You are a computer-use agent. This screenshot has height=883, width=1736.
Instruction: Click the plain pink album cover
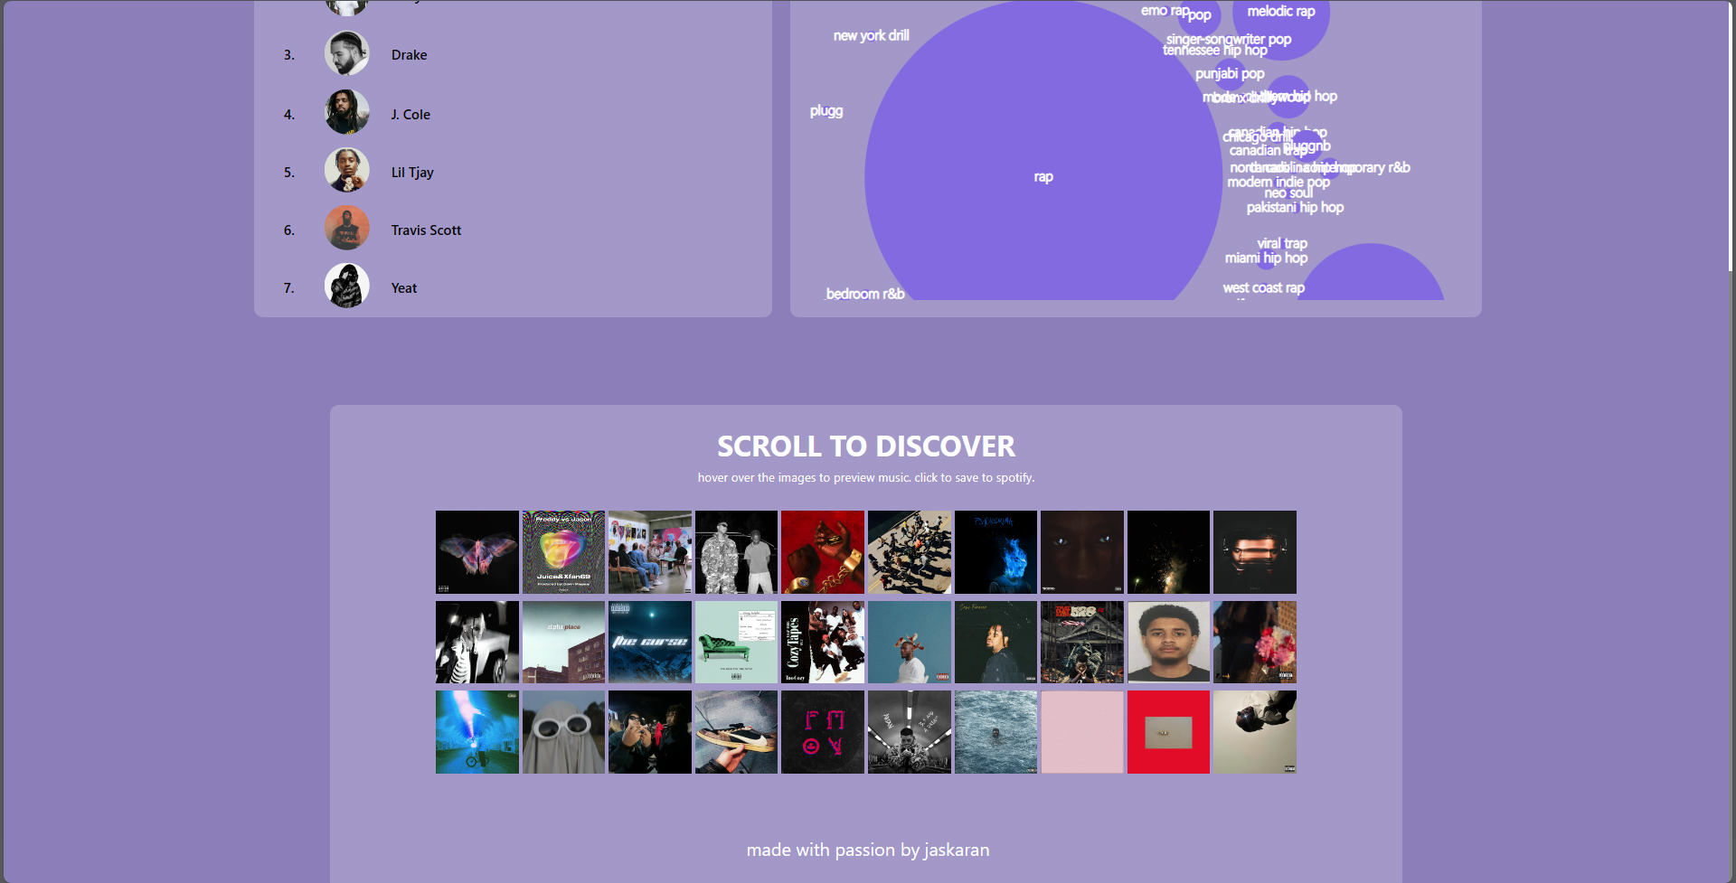(1082, 732)
